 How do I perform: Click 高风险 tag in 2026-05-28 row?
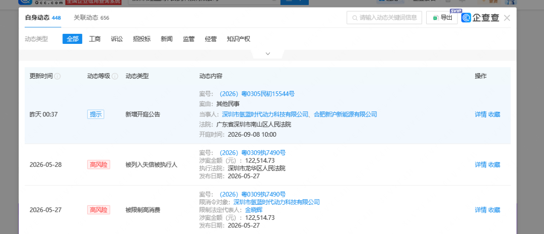pyautogui.click(x=99, y=164)
